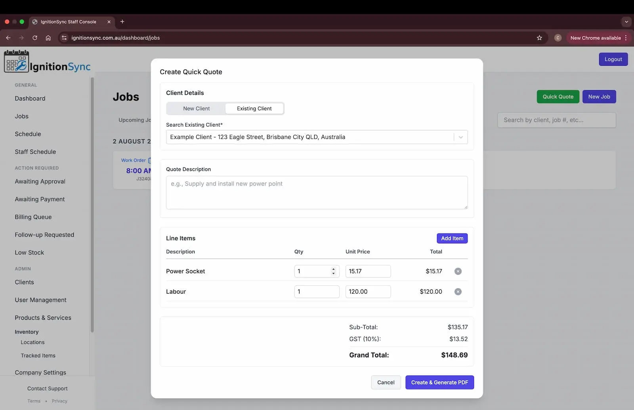
Task: Remove the Labour line item
Action: coord(458,292)
